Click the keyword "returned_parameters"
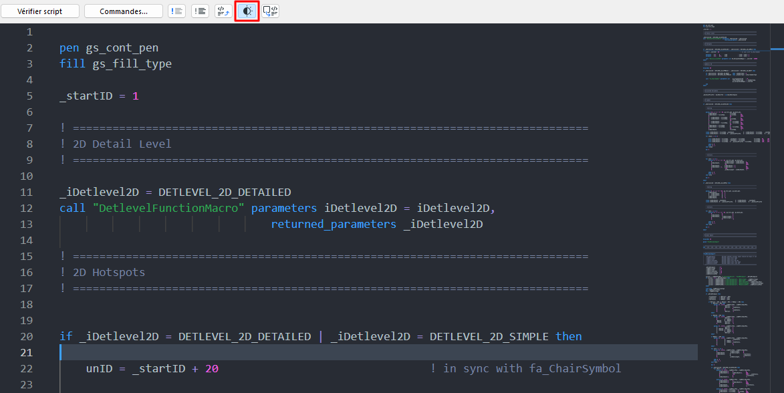The image size is (784, 393). (x=334, y=225)
